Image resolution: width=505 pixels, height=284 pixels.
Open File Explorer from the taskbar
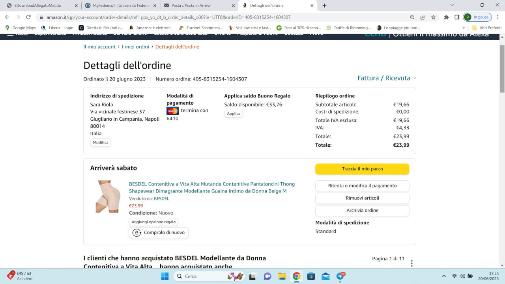282,276
